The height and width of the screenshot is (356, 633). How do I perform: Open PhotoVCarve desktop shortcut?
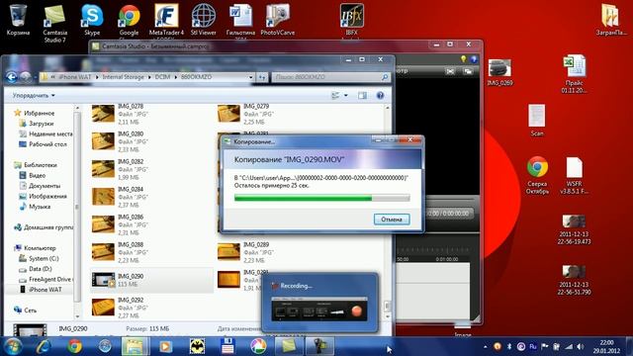point(277,20)
